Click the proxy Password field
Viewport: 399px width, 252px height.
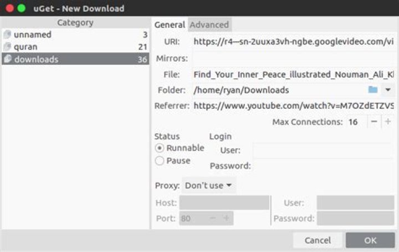tap(355, 218)
